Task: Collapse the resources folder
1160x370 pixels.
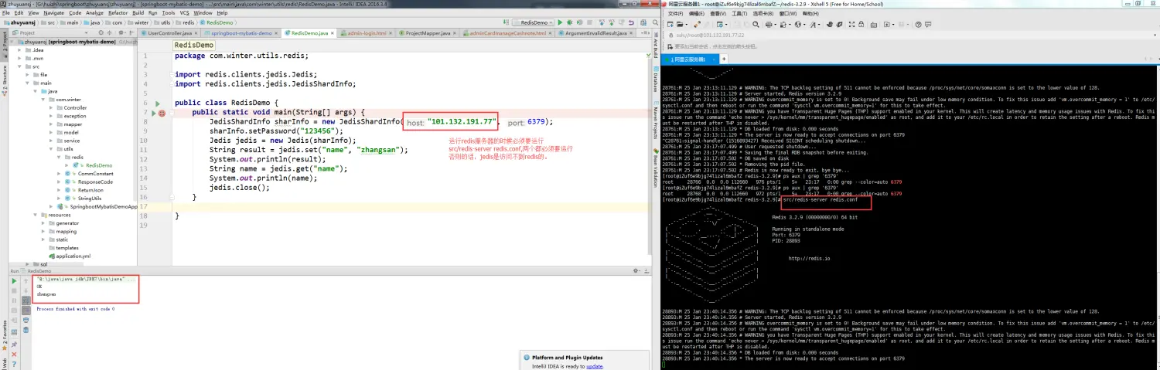Action: tap(34, 215)
